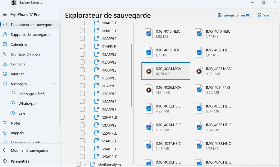Click the Line bubble icon

click(x=13, y=113)
